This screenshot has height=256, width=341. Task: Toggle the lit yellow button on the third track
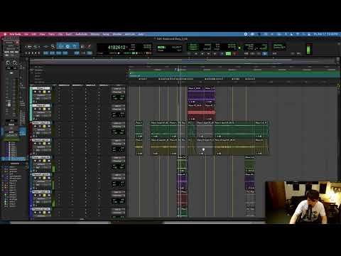tap(44, 127)
